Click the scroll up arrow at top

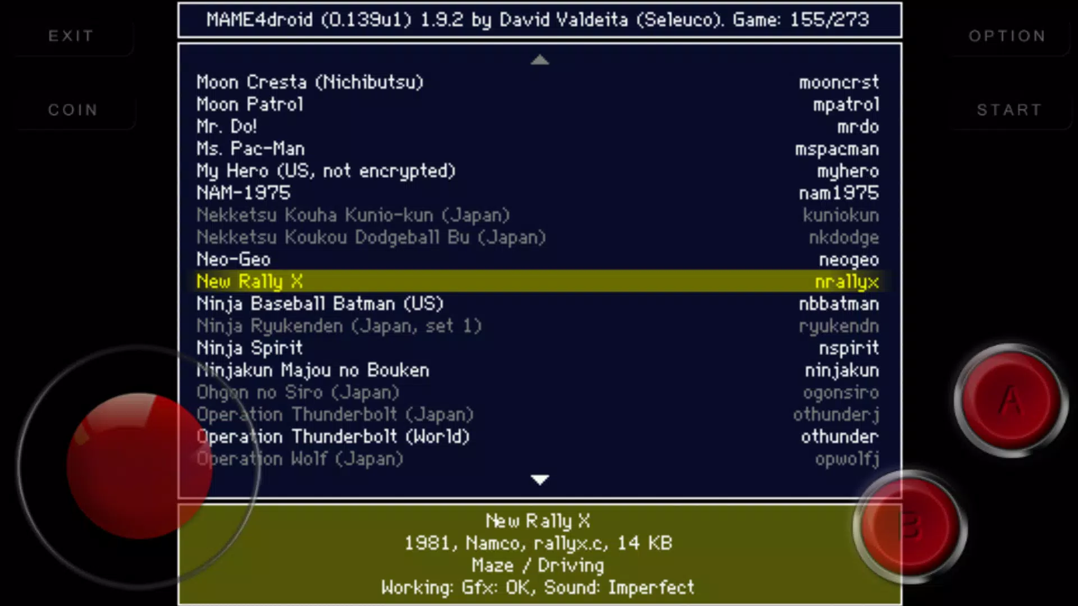tap(540, 60)
